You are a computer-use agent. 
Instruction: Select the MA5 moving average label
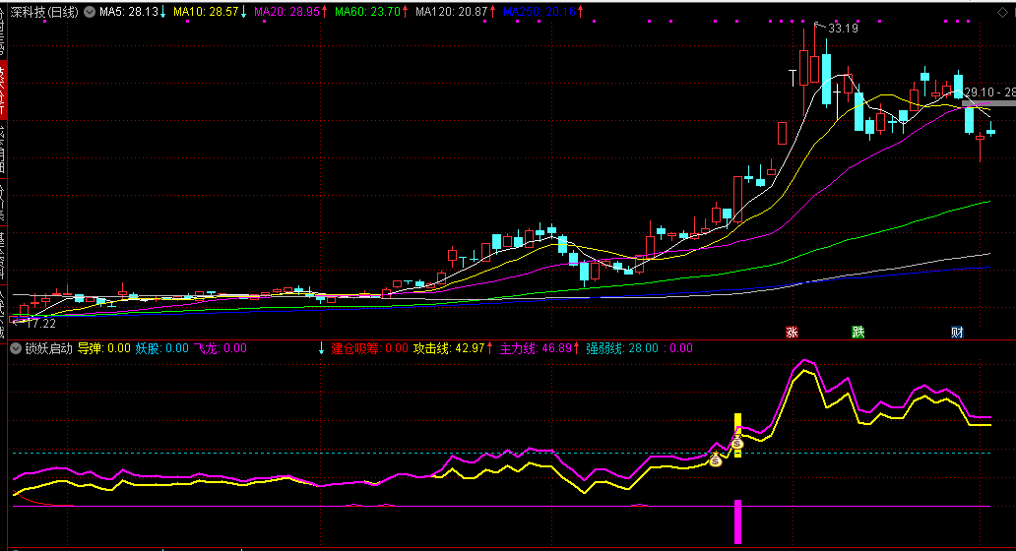[x=128, y=12]
